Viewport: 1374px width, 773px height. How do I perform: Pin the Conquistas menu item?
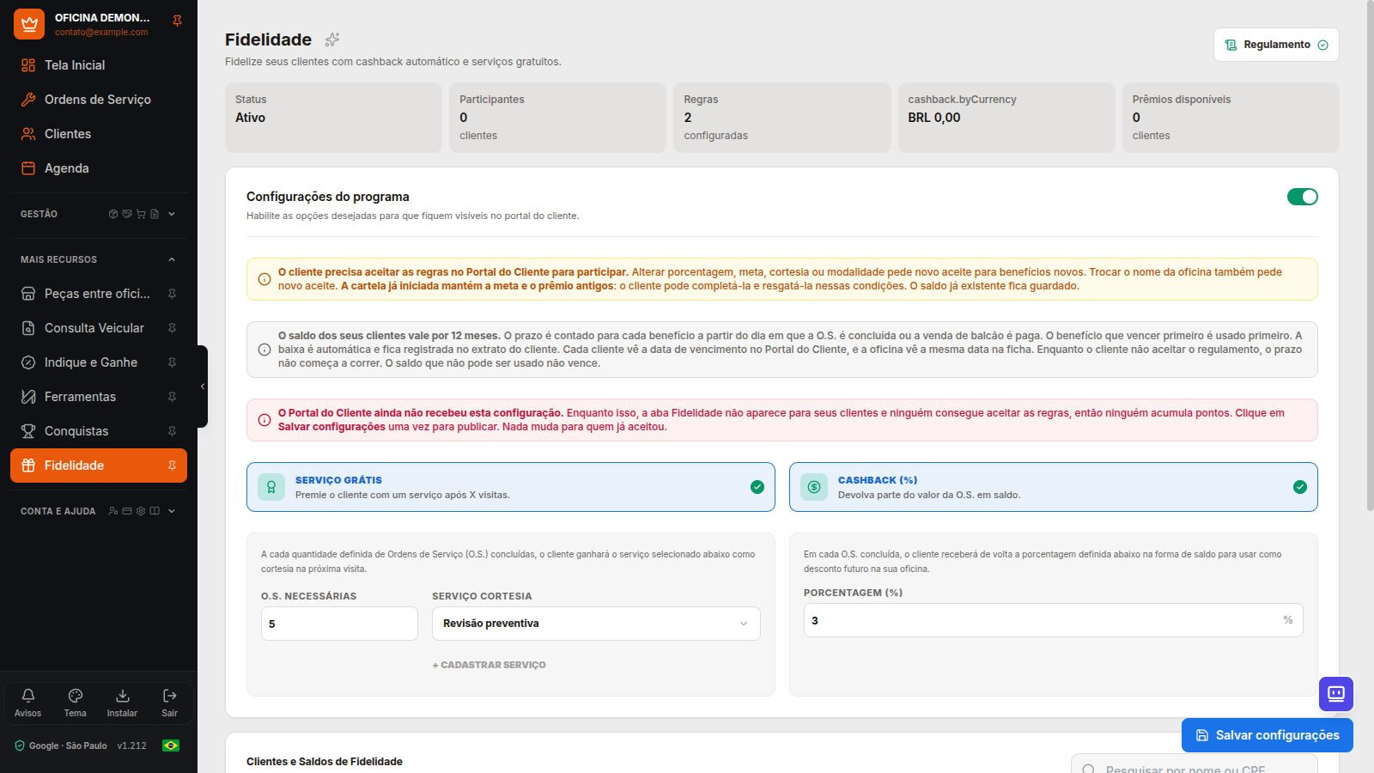point(172,431)
